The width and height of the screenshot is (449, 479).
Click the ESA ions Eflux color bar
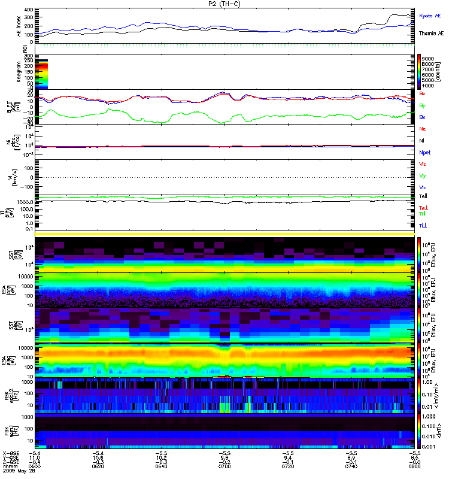pyautogui.click(x=419, y=290)
